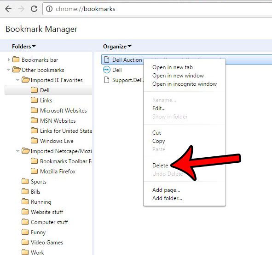Viewport: 272px width, 255px height.
Task: Open the Computer stuff label
Action: 49,222
